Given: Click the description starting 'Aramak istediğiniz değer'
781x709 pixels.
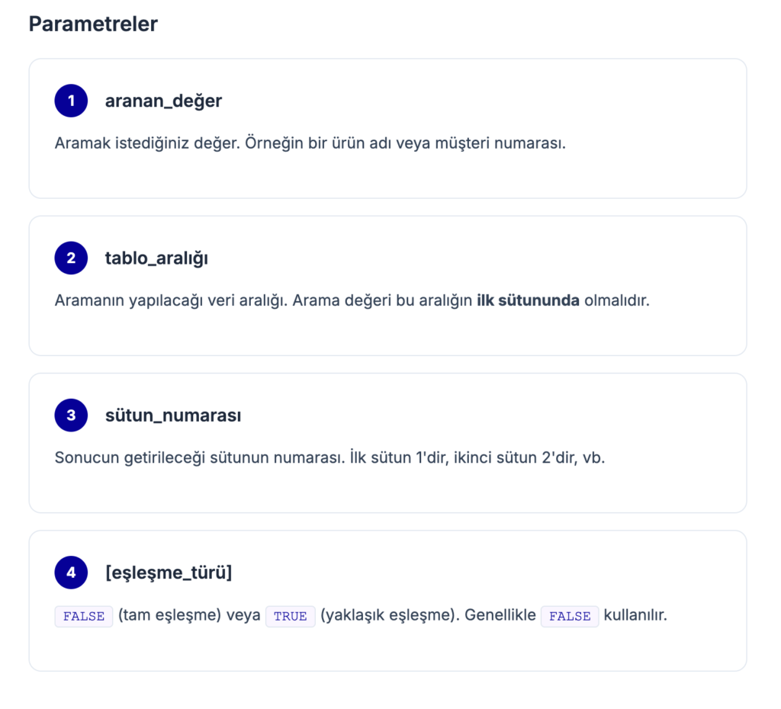Looking at the screenshot, I should pyautogui.click(x=310, y=143).
